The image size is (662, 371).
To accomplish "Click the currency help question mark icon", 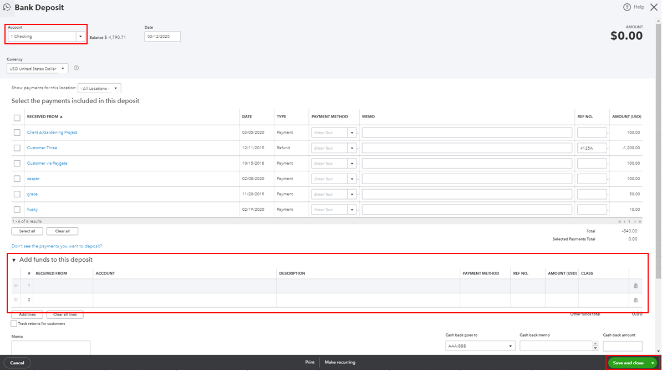I will 77,68.
